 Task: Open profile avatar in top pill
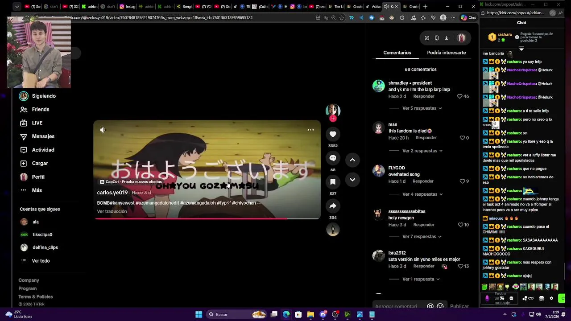(x=461, y=38)
